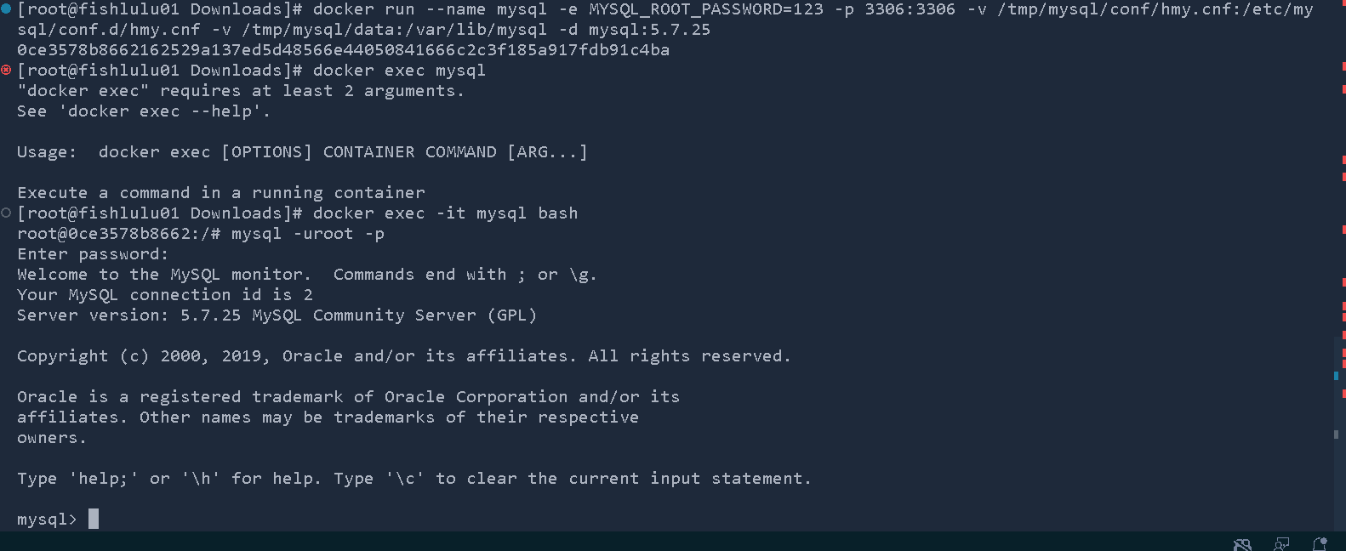Click the red error marker beside docker exec mysql
The height and width of the screenshot is (551, 1346).
6,70
